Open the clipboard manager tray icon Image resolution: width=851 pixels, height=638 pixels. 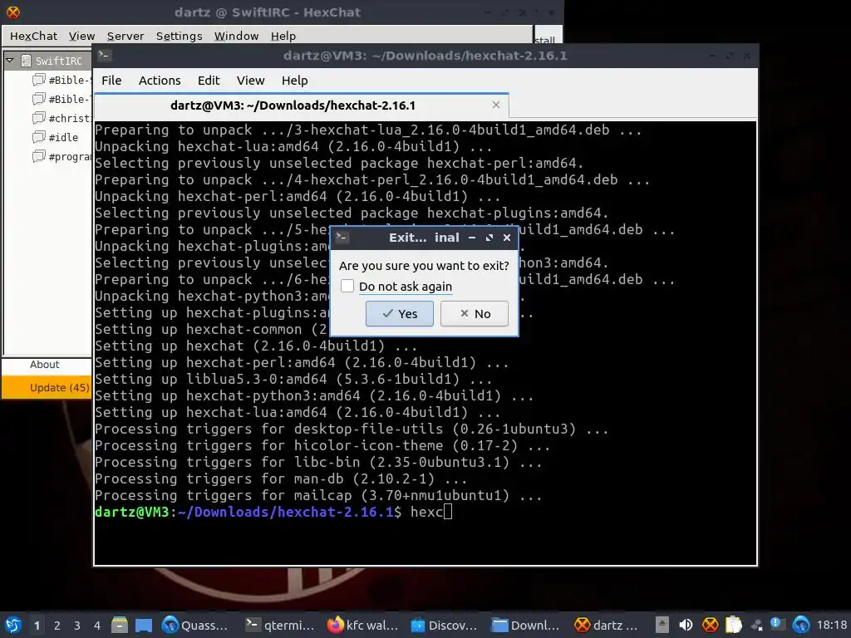[734, 625]
